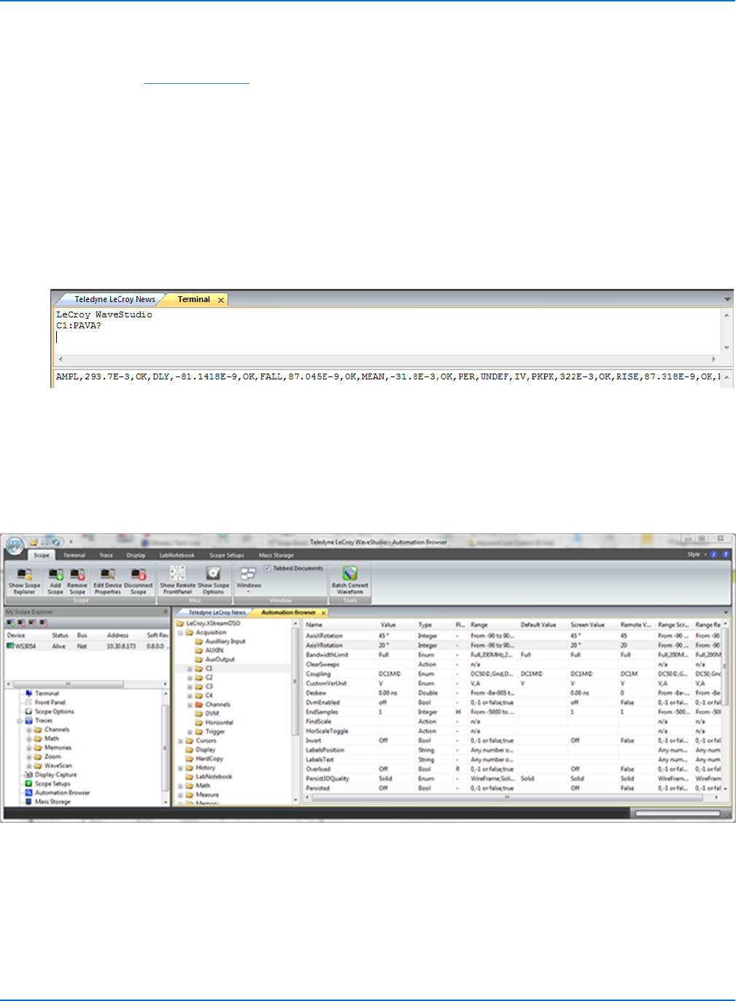The width and height of the screenshot is (736, 1001).
Task: Click Show Scope Explorer ribbon icon
Action: tap(24, 575)
